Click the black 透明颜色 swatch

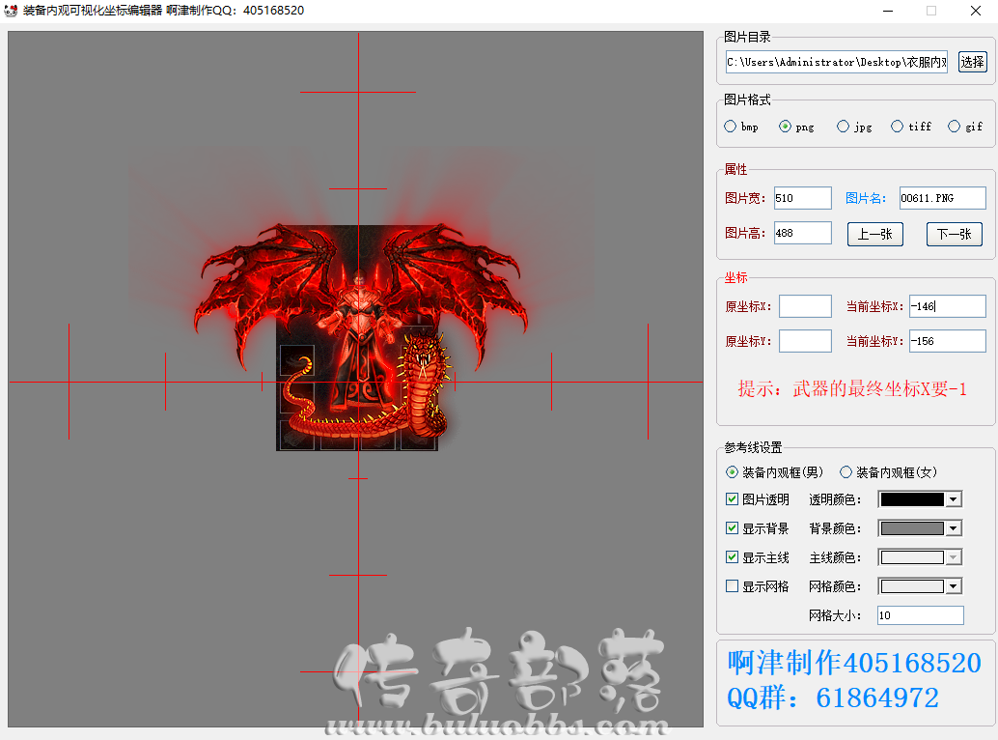912,499
